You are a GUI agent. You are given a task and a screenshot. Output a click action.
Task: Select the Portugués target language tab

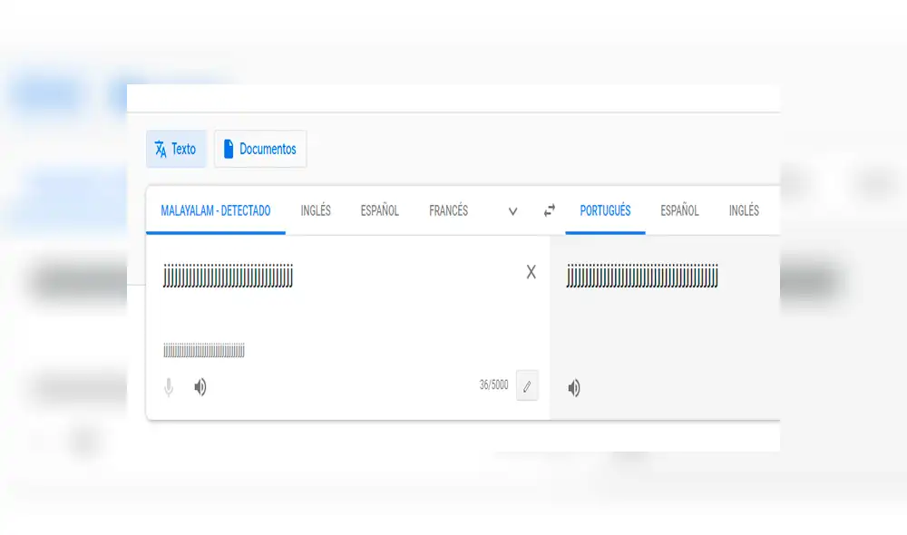click(x=605, y=210)
